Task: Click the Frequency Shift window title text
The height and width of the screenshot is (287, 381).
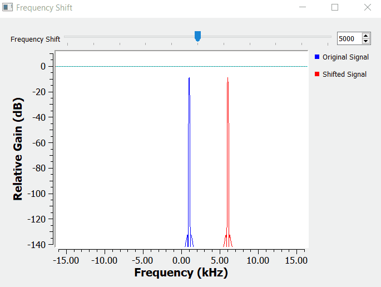Action: pyautogui.click(x=44, y=8)
